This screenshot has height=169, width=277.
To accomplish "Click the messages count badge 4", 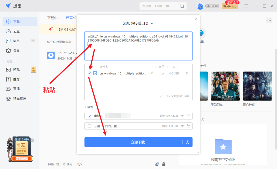I will (x=33, y=41).
